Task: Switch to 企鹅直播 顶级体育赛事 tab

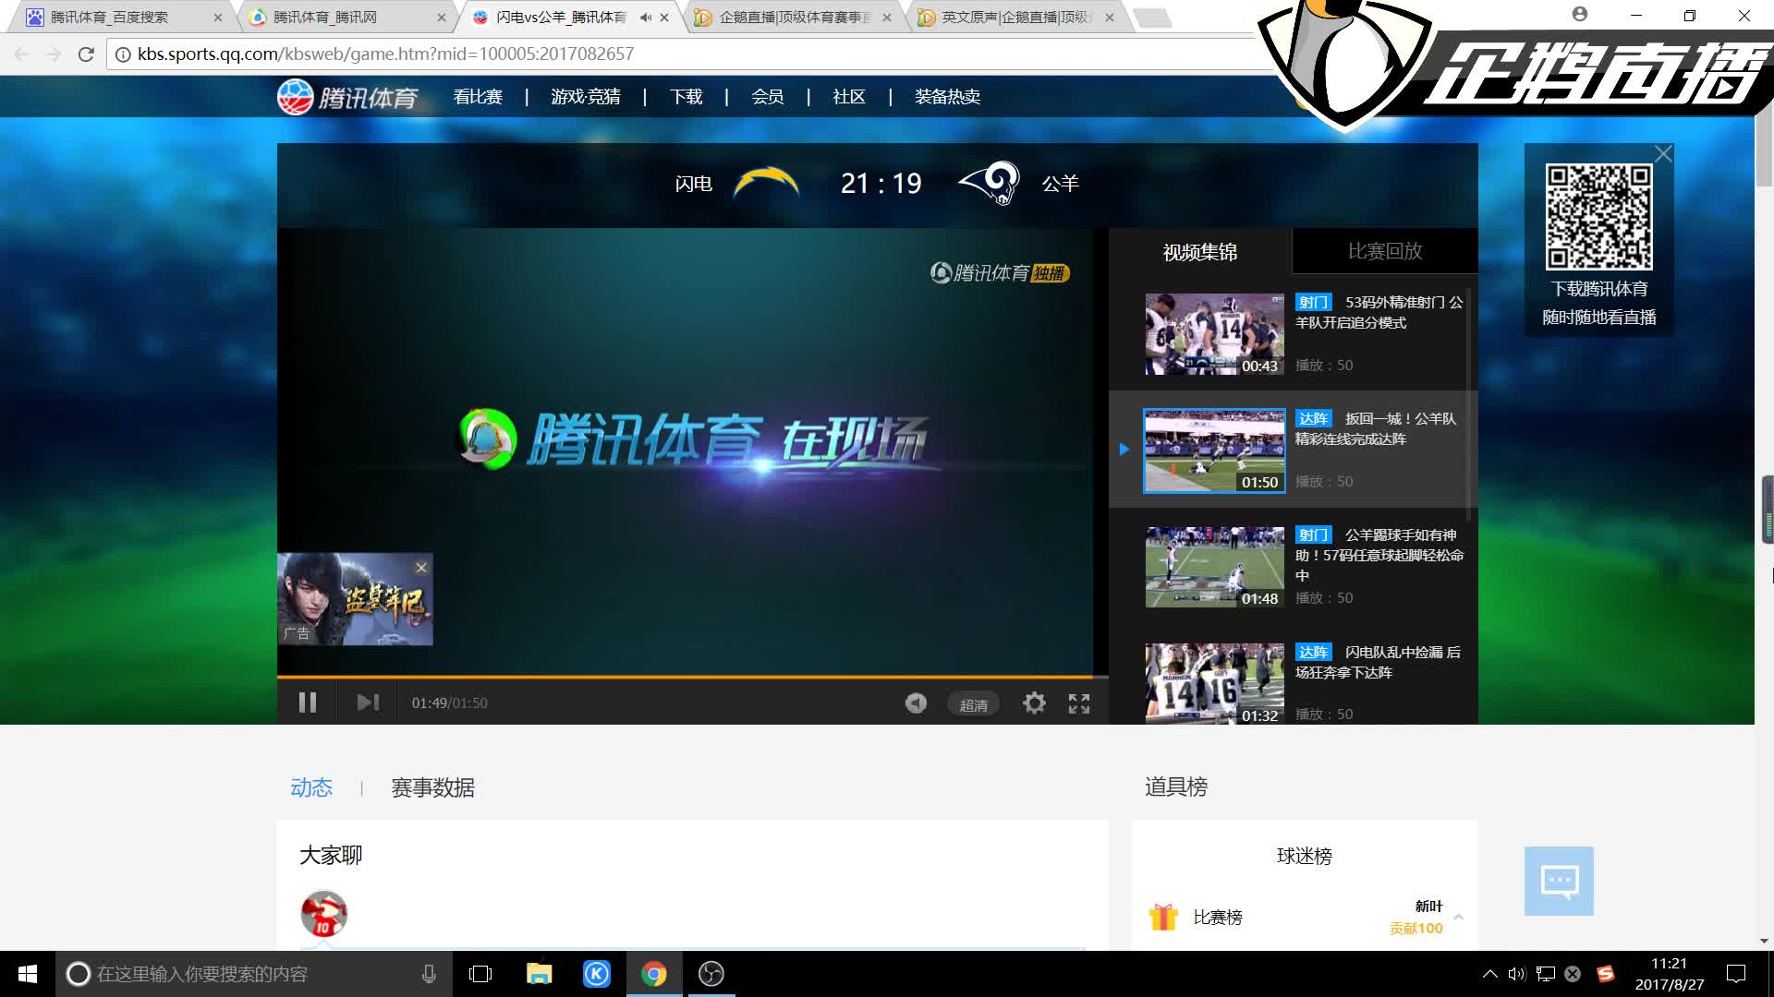Action: tap(795, 18)
